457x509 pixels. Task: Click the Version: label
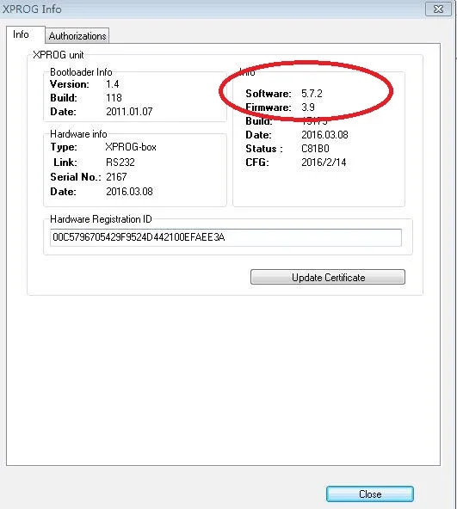(x=70, y=84)
